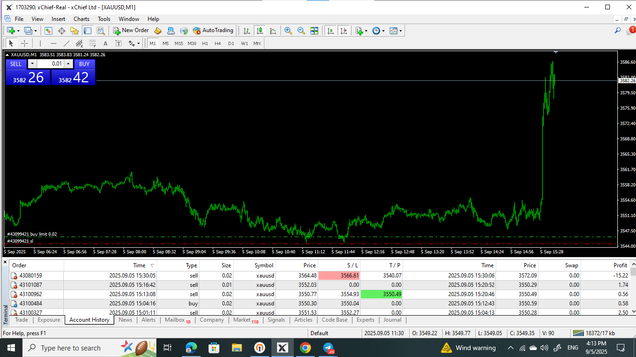Select the Fibonacci retracement drawing tool
This screenshot has height=357, width=636.
tap(93, 43)
